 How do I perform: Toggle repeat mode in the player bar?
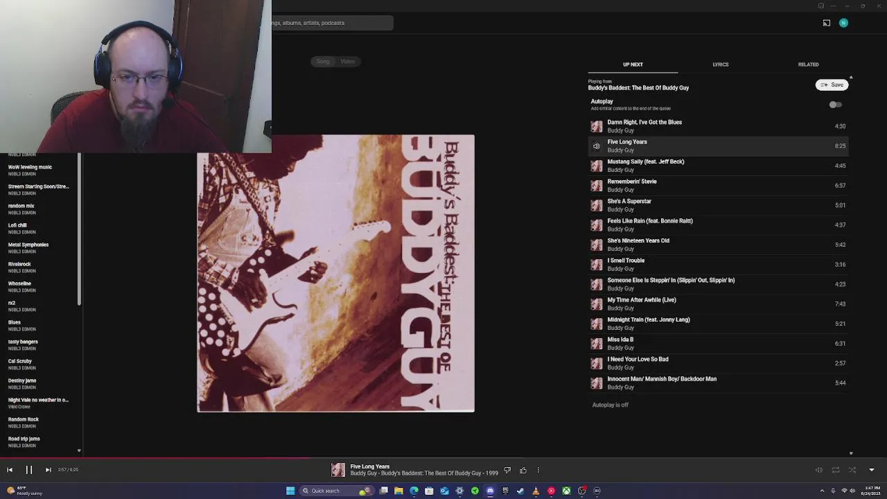836,470
